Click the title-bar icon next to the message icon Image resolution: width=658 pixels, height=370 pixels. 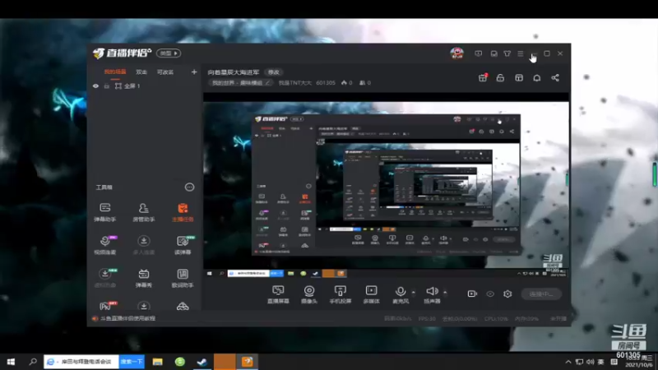pos(494,53)
